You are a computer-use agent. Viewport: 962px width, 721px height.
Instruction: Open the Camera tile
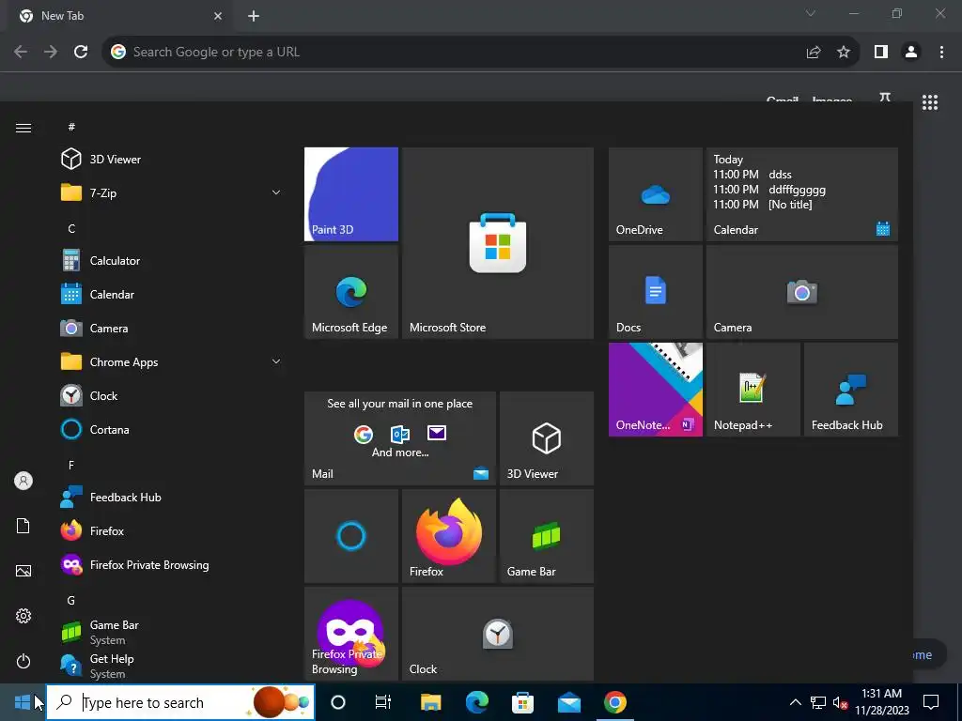(x=802, y=292)
